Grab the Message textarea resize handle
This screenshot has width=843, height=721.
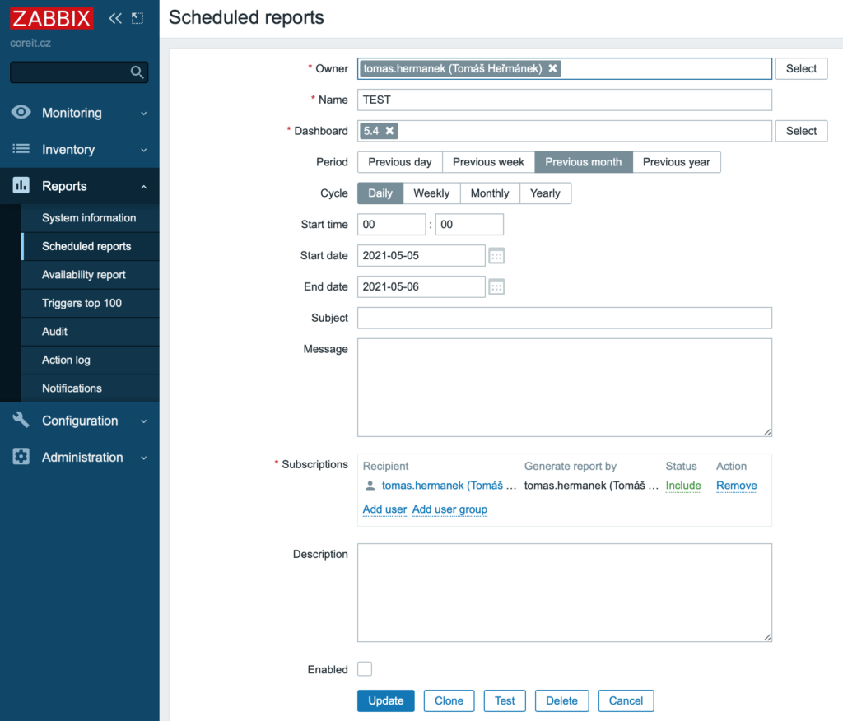tap(767, 432)
